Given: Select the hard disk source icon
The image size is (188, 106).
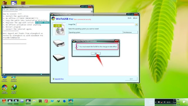Looking at the screenshot, I should point(59,57).
